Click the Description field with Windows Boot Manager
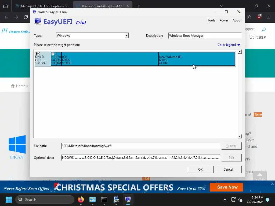Viewport: 275px width, 206px height. point(205,36)
